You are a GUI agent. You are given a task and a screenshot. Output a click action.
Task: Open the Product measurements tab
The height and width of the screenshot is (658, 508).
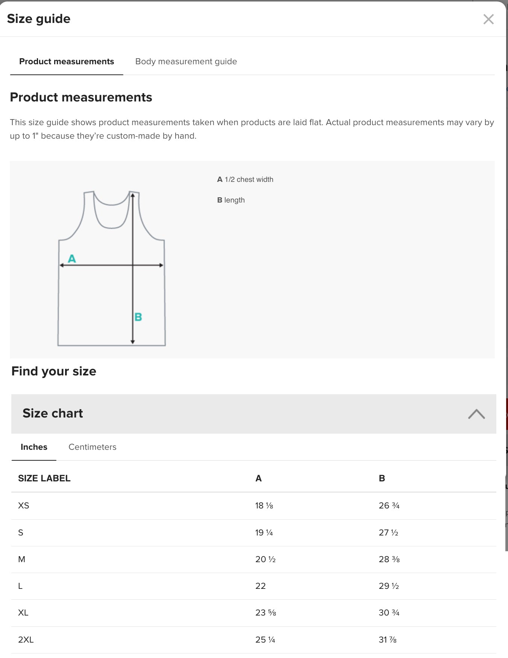point(67,62)
